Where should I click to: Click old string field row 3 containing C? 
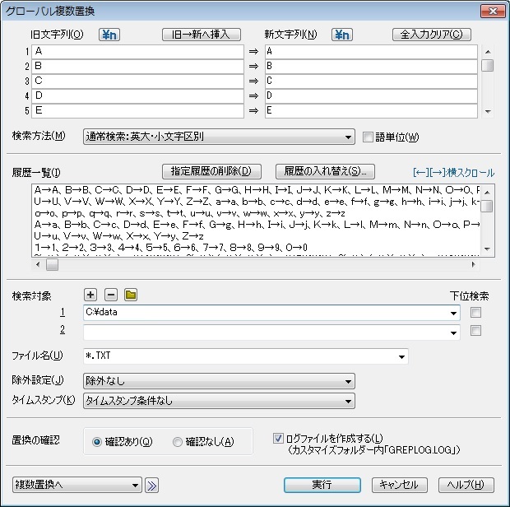137,81
